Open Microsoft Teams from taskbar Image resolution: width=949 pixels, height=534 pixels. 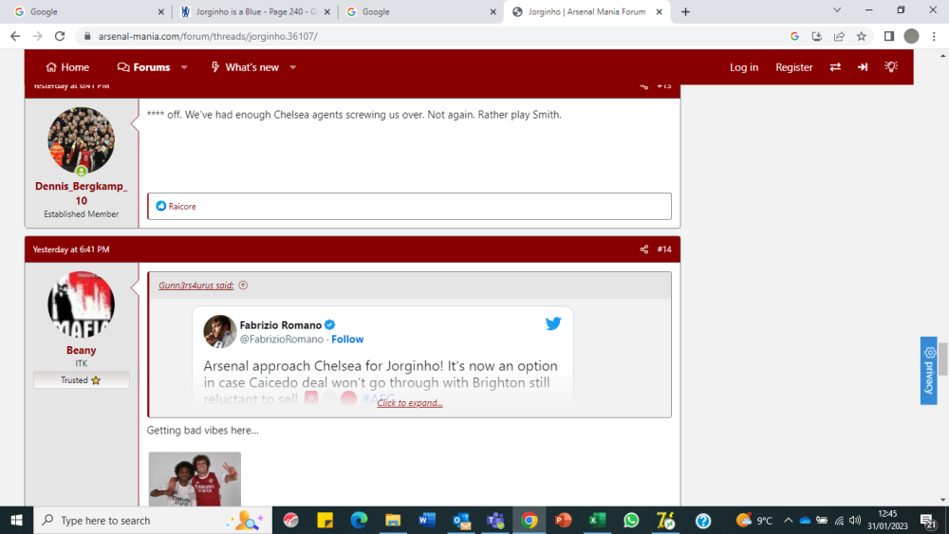[495, 520]
